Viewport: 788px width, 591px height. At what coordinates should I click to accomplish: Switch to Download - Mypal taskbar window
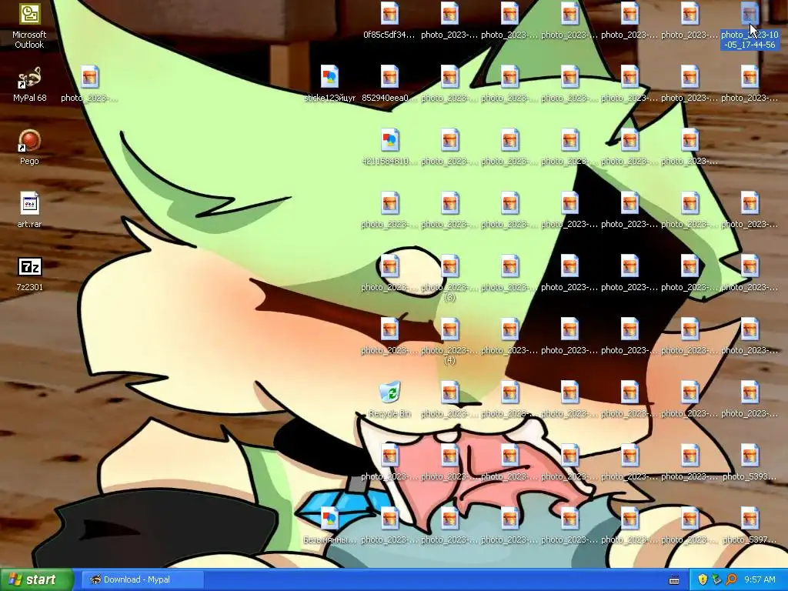coord(142,579)
